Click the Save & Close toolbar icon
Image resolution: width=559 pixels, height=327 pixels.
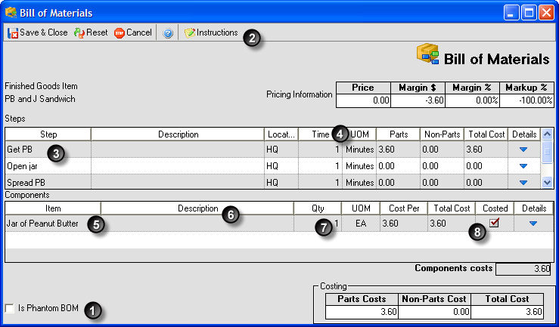pyautogui.click(x=13, y=33)
